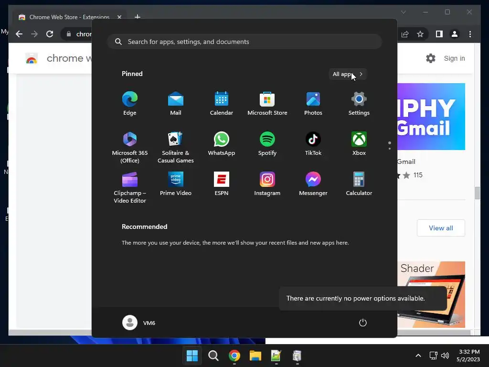Image resolution: width=489 pixels, height=367 pixels.
Task: Open taskbar Search
Action: (213, 356)
